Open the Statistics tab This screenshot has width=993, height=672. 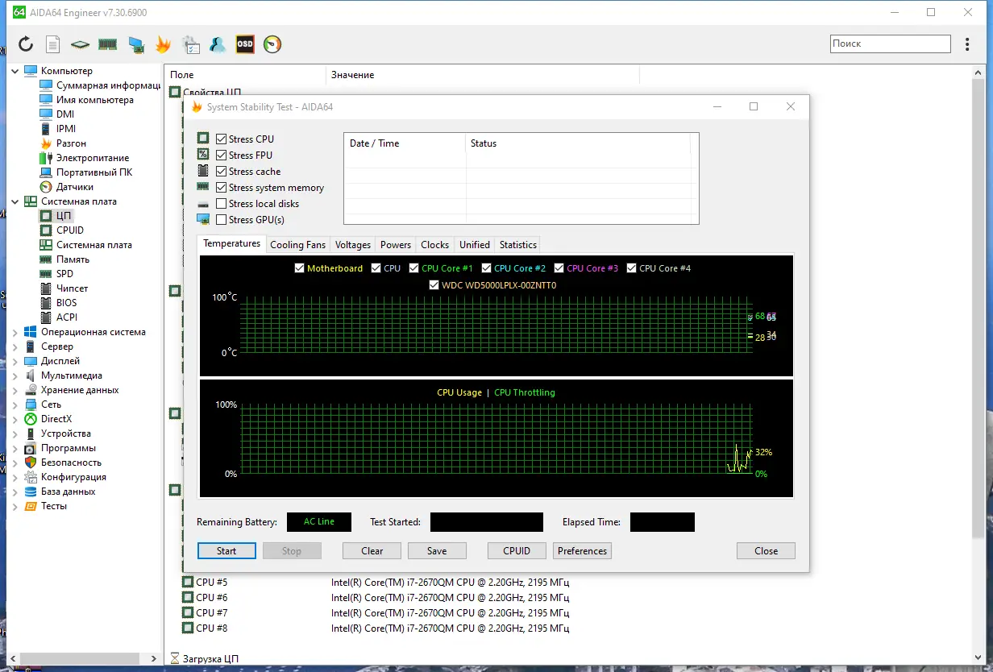(x=517, y=244)
